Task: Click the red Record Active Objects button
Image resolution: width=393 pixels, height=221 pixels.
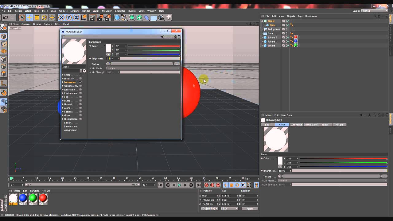Action: tap(207, 185)
